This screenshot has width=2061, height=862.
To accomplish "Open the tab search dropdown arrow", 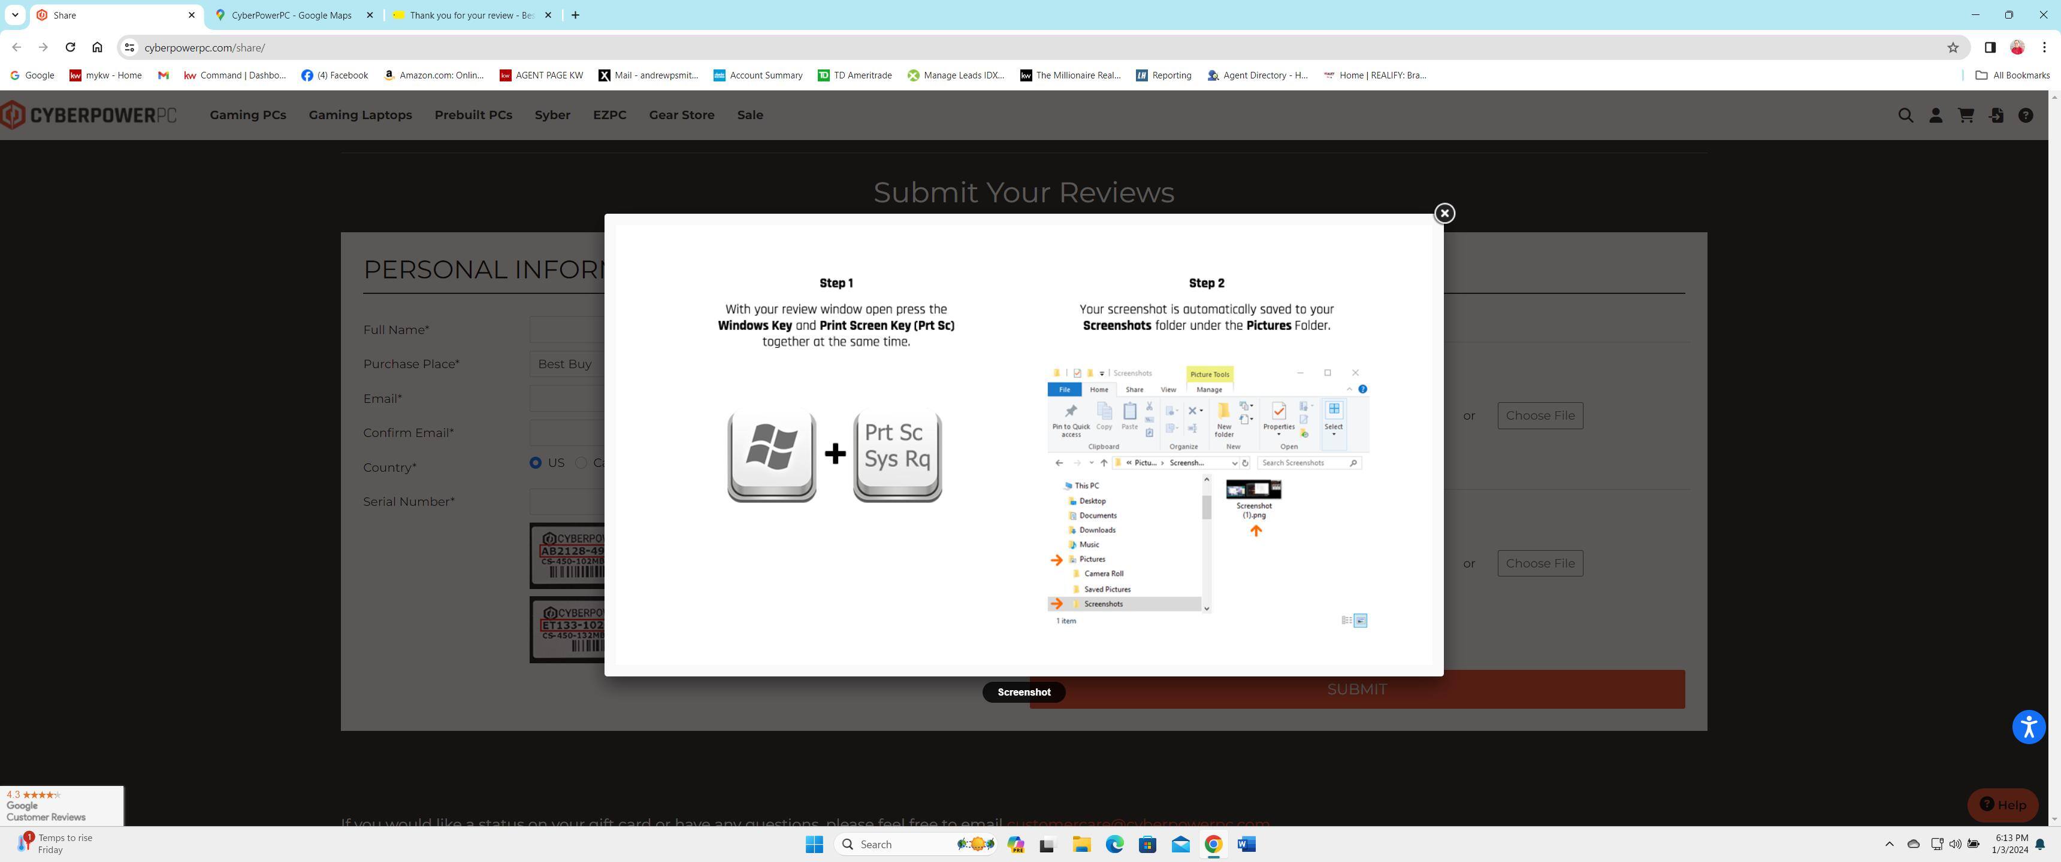I will (14, 14).
